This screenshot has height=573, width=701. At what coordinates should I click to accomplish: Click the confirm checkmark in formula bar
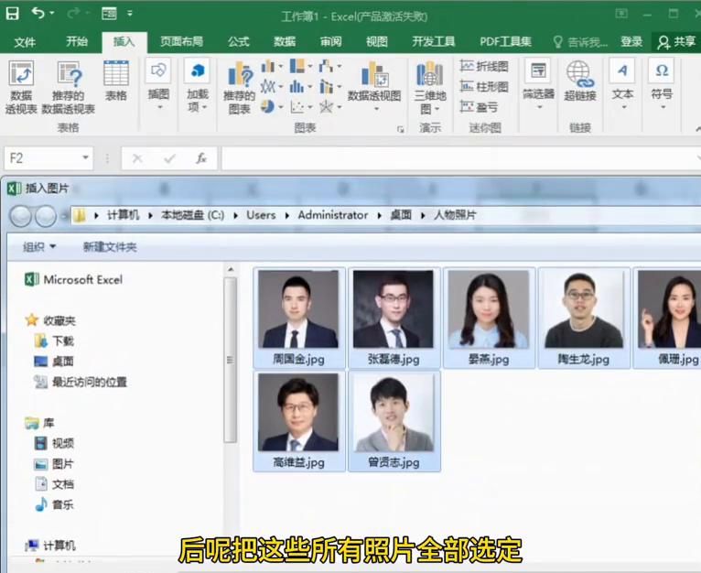[x=169, y=158]
